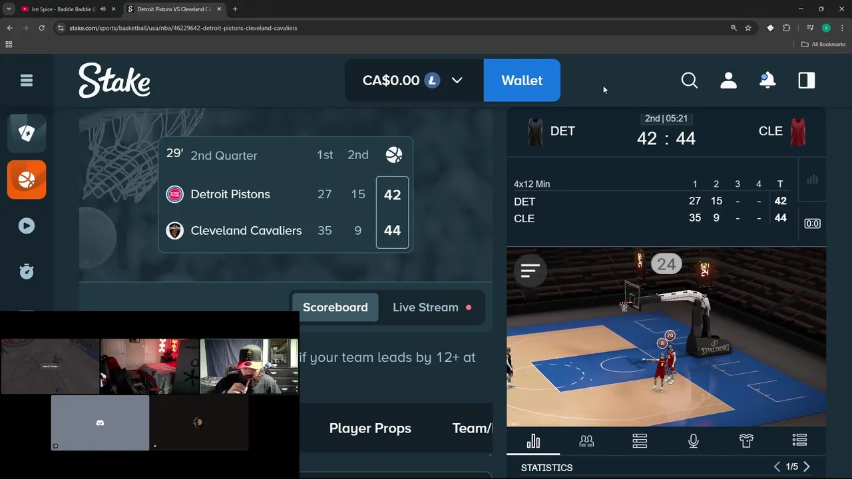Click the DET black jersey icon
The height and width of the screenshot is (479, 852).
click(x=535, y=132)
